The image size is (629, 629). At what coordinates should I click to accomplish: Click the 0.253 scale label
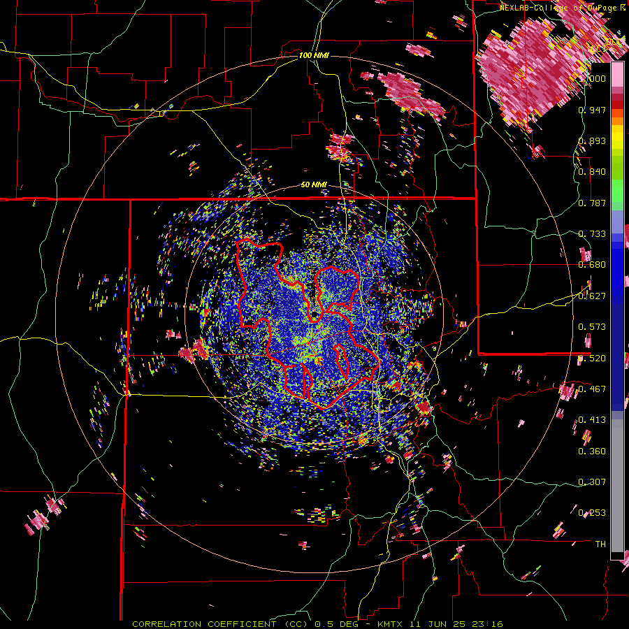point(592,513)
